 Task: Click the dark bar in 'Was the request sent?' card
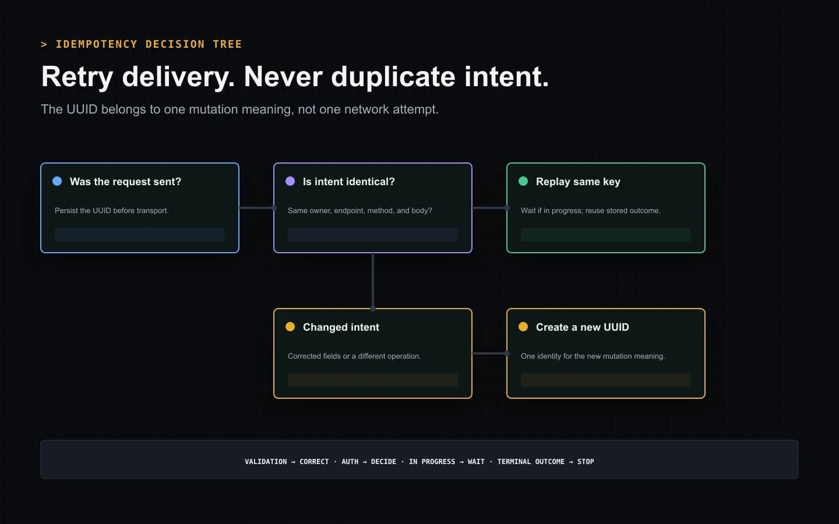pos(140,235)
